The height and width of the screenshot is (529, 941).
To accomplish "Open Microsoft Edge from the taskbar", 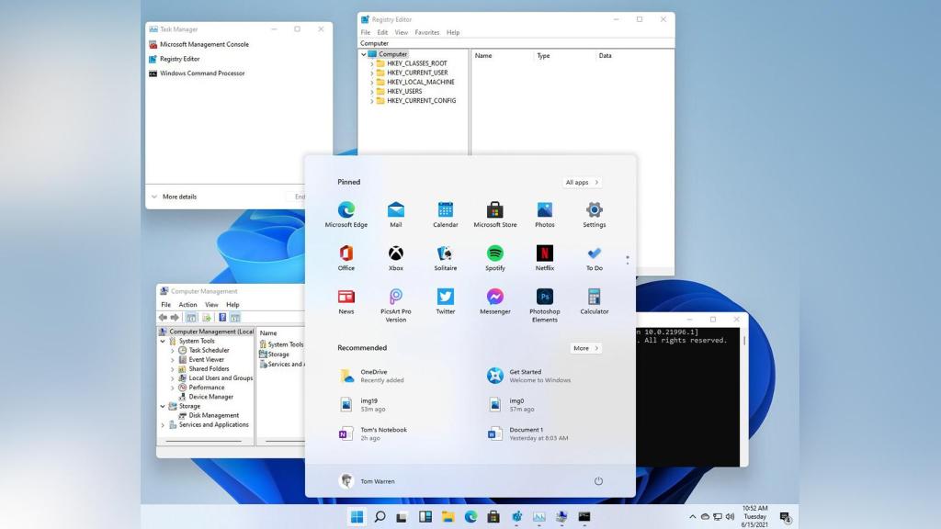I will pos(470,516).
